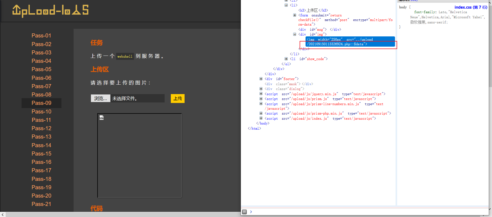492x217 pixels.
Task: Select the highlighted img src node
Action: [350, 42]
